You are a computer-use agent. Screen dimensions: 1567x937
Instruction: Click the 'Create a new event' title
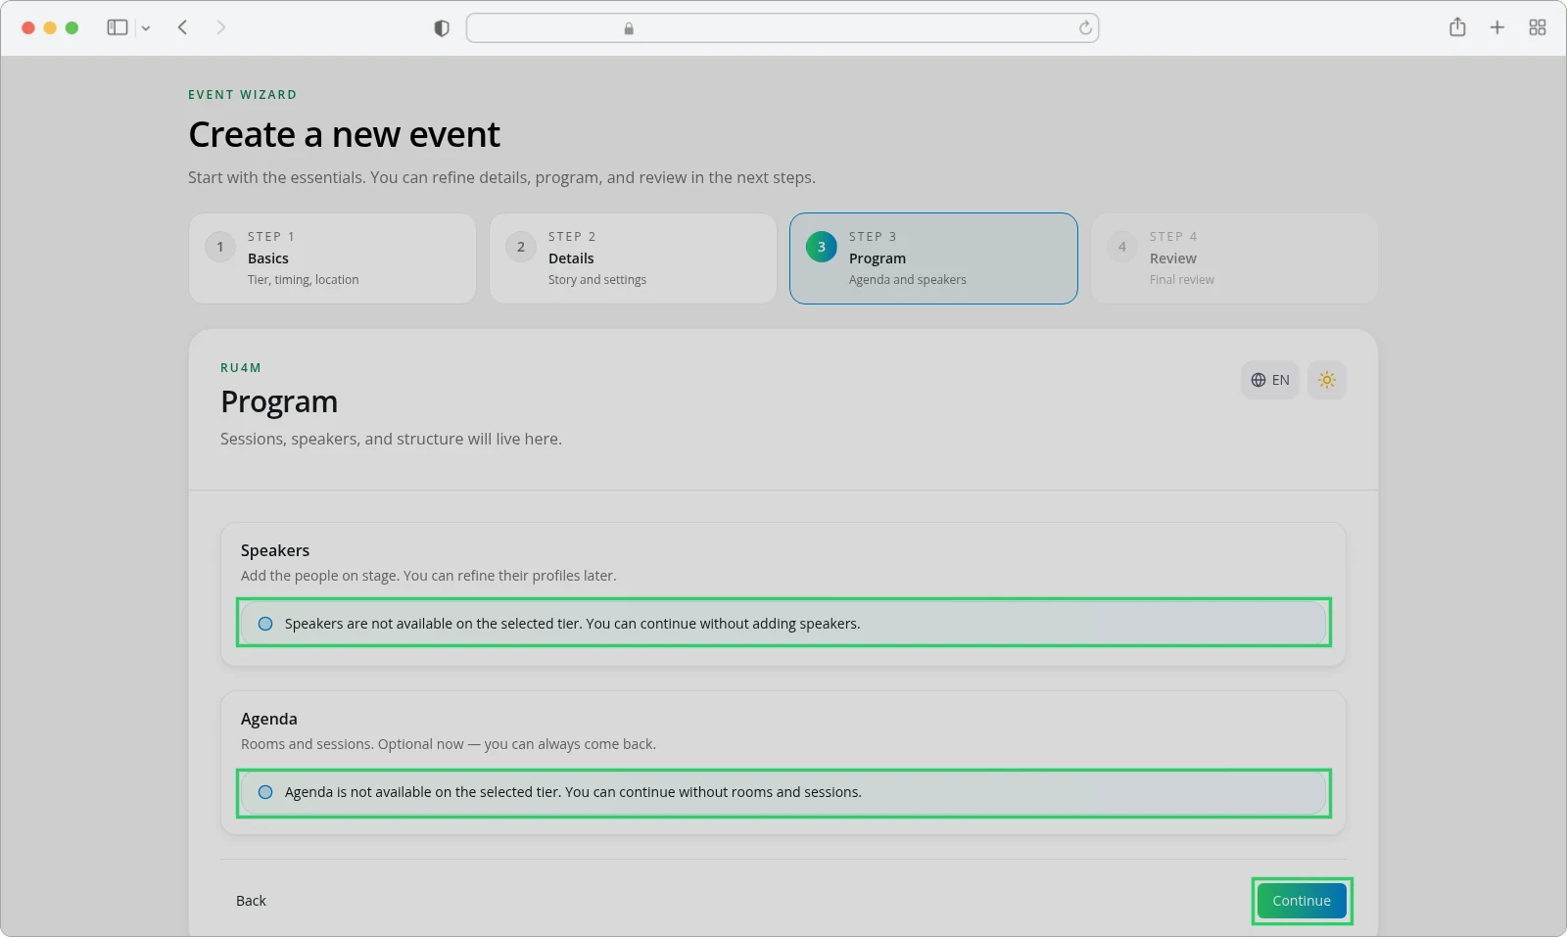345,134
